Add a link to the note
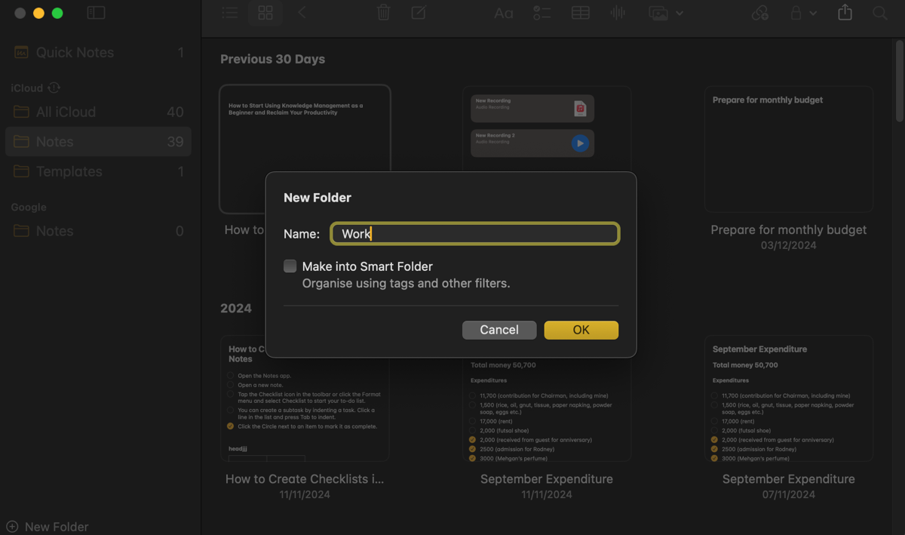This screenshot has width=905, height=535. pyautogui.click(x=760, y=13)
